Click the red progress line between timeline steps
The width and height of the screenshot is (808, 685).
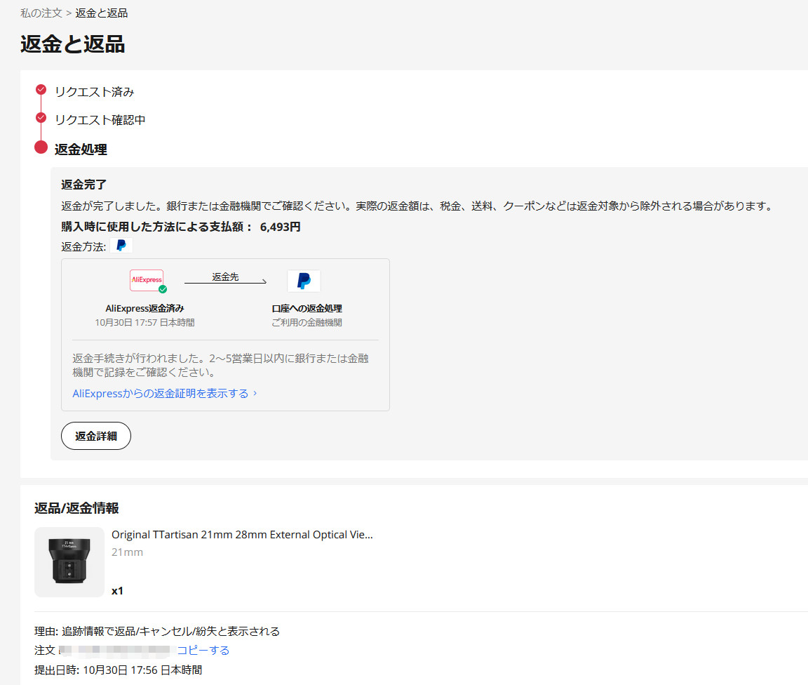[40, 104]
